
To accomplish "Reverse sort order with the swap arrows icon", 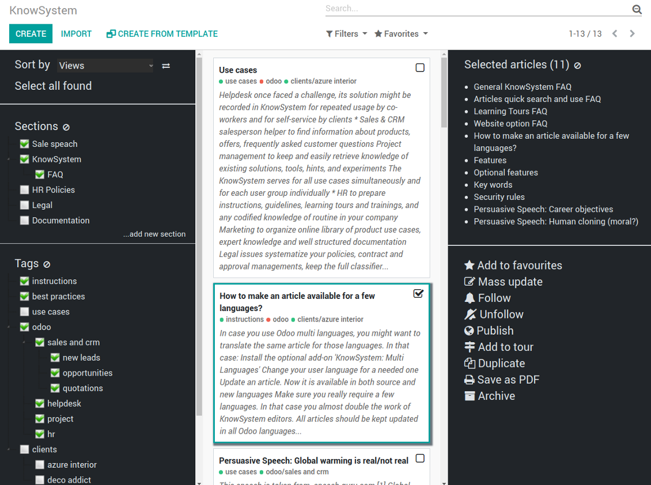I will pos(166,66).
